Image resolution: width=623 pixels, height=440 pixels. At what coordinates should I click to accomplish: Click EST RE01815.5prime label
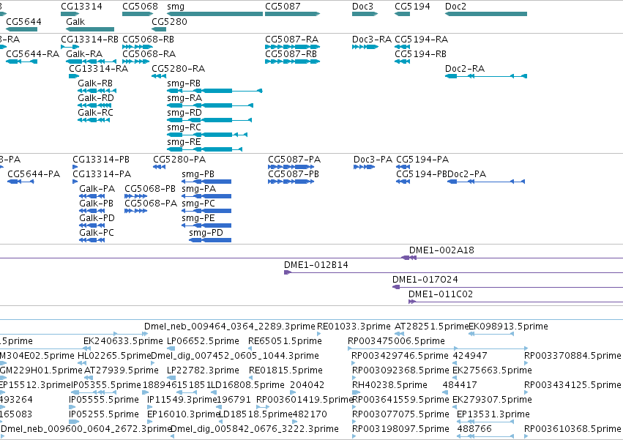(286, 371)
